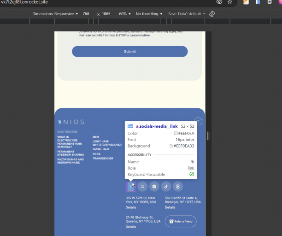Screen dimensions: 282x236
Task: Click the Electrolysis footer heading
Action: pyautogui.click(x=67, y=132)
